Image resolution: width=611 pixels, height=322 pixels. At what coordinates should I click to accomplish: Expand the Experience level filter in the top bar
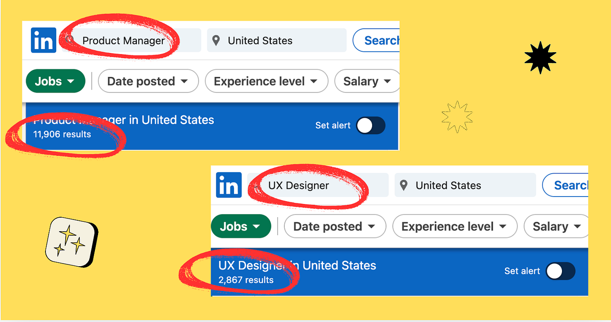266,81
